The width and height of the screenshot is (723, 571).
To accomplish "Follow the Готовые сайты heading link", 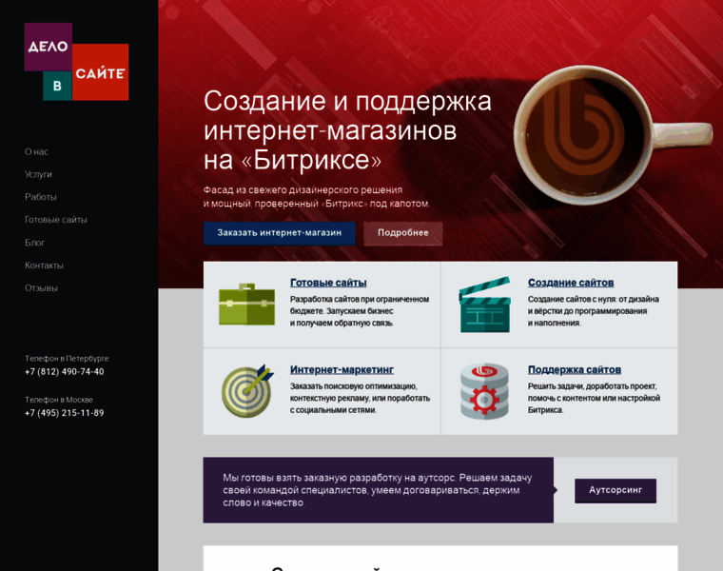I will click(328, 283).
